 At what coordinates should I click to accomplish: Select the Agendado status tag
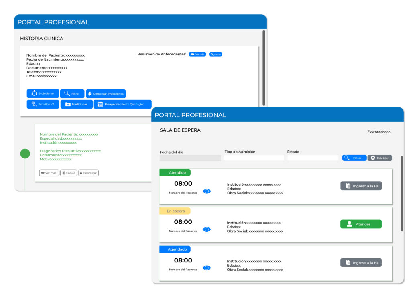pyautogui.click(x=175, y=249)
